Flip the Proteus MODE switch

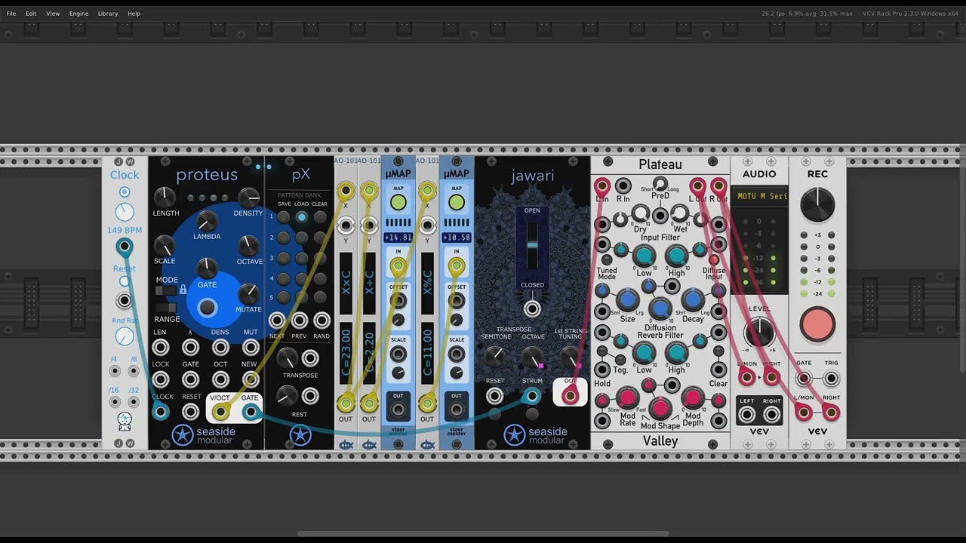[166, 290]
